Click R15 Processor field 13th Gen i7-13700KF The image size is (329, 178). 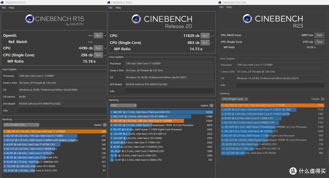[62, 76]
